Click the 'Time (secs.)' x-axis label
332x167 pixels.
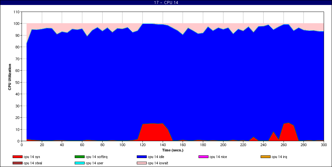click(x=173, y=150)
